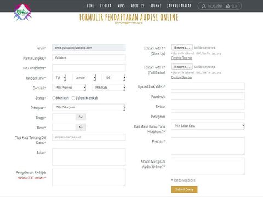This screenshot has height=197, width=263.
Task: Open the Alumni menu item
Action: coord(156,5)
